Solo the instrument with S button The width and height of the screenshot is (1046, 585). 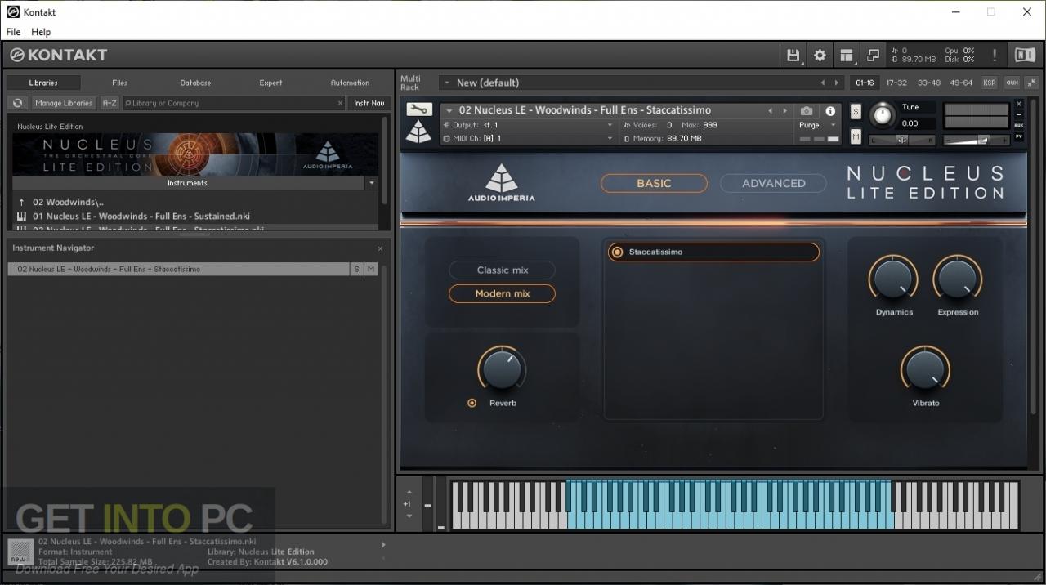(x=856, y=111)
